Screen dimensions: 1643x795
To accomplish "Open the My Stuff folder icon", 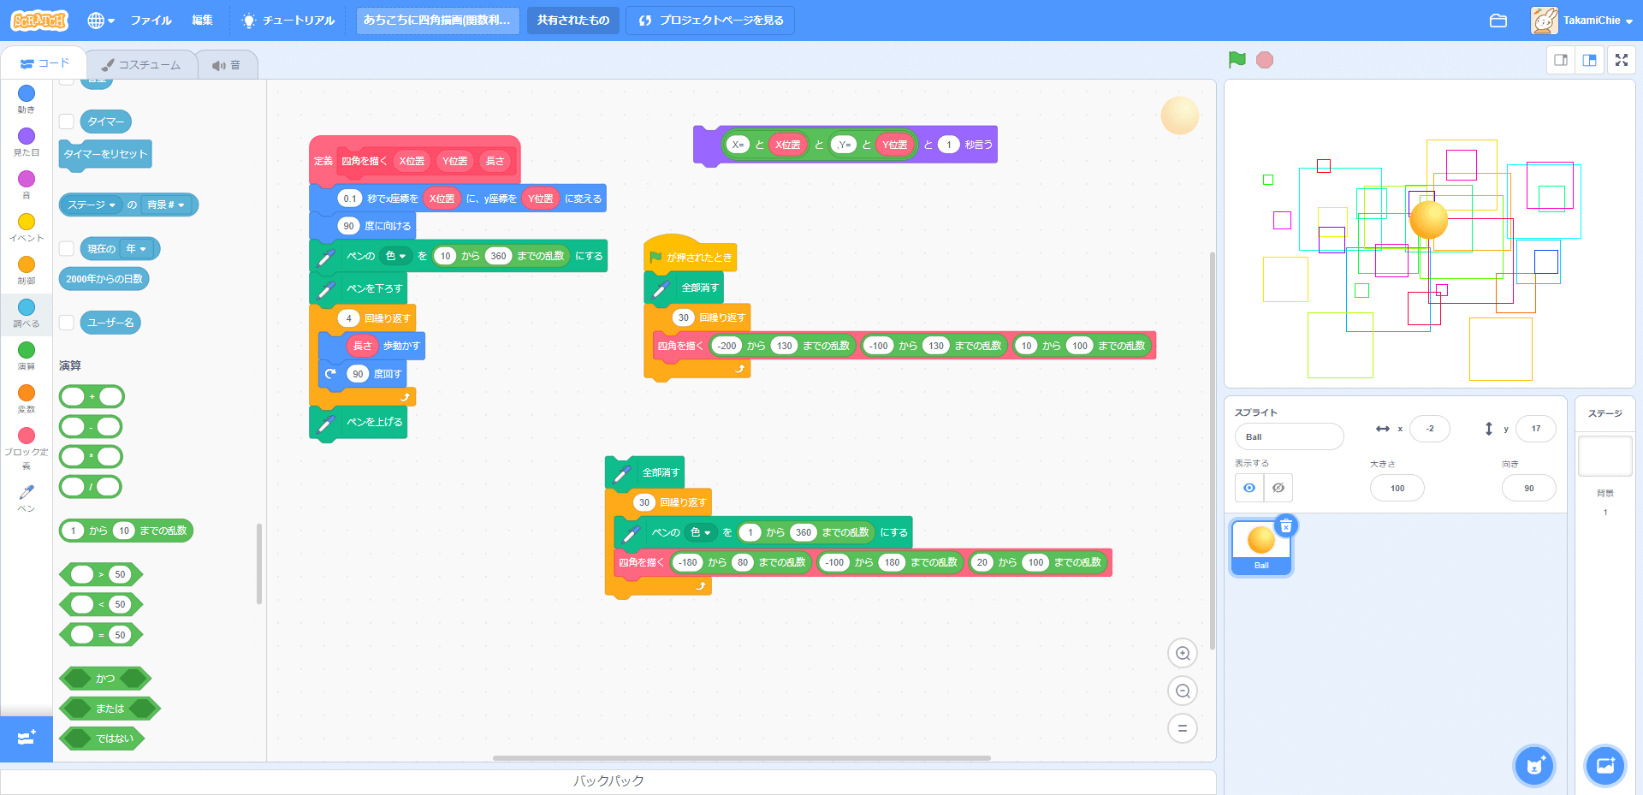I will (x=1498, y=21).
